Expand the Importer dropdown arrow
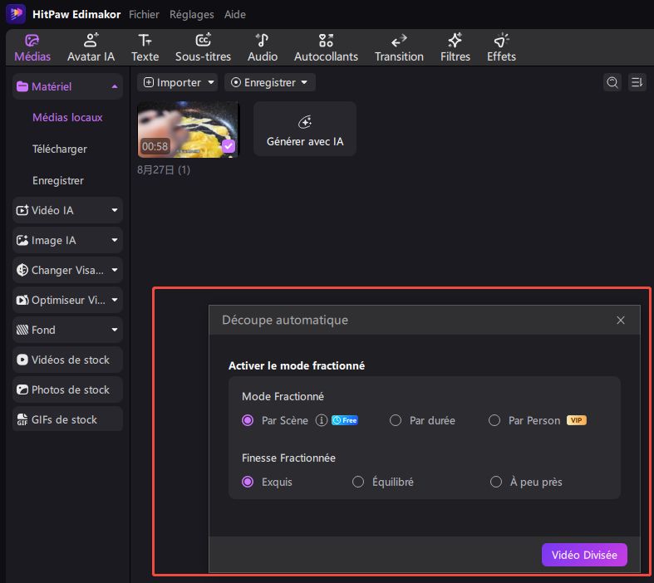 coord(211,82)
